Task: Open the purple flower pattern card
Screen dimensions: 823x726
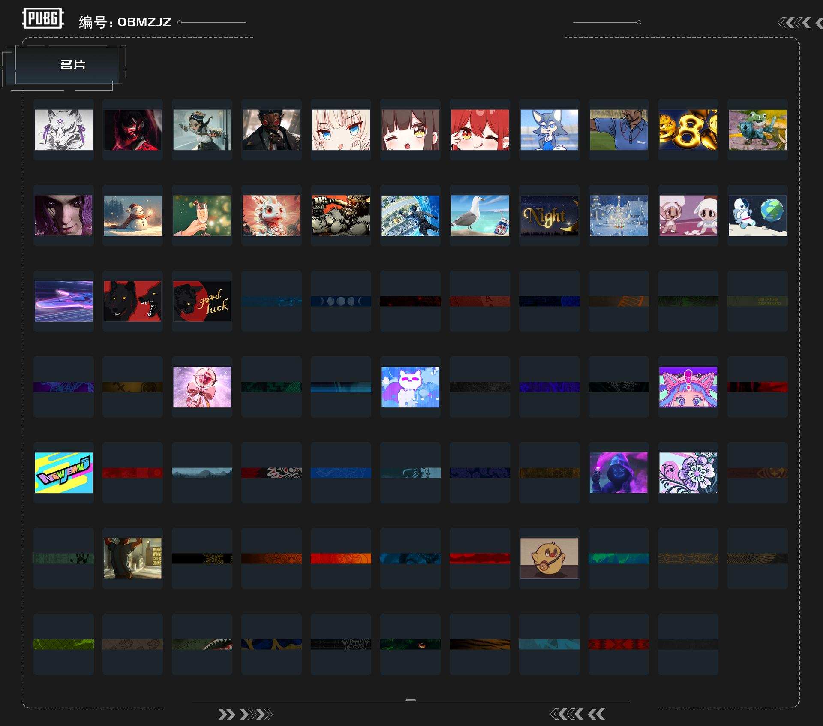Action: pyautogui.click(x=688, y=473)
